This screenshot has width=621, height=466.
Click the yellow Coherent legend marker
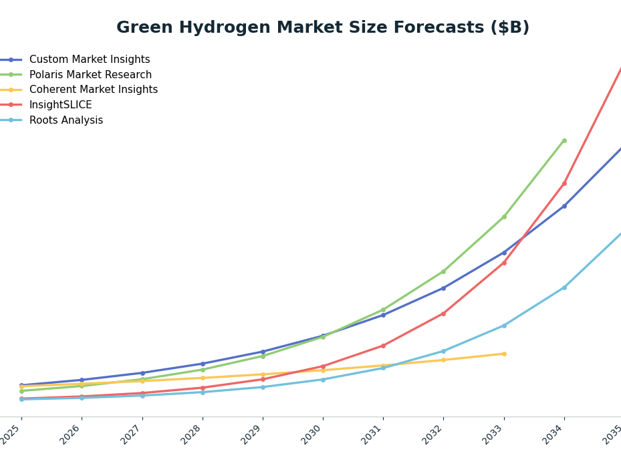[11, 90]
